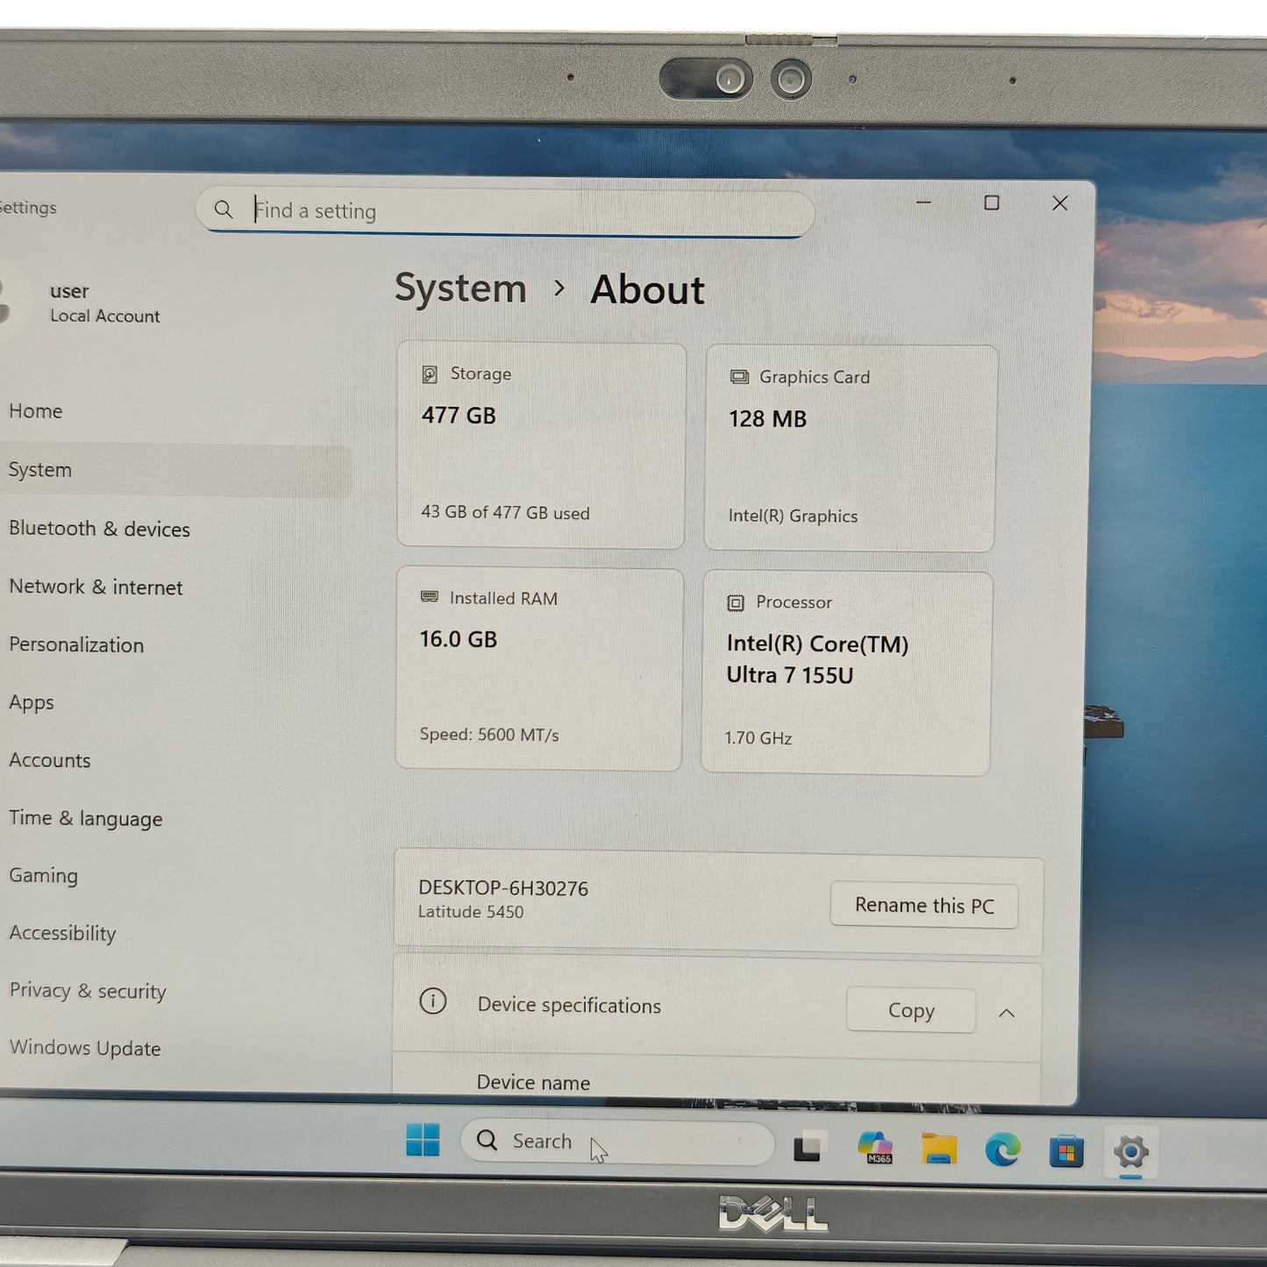Click the 'Speed: 5600 MT/s' text
Viewport: 1267px width, 1267px height.
pyautogui.click(x=489, y=735)
